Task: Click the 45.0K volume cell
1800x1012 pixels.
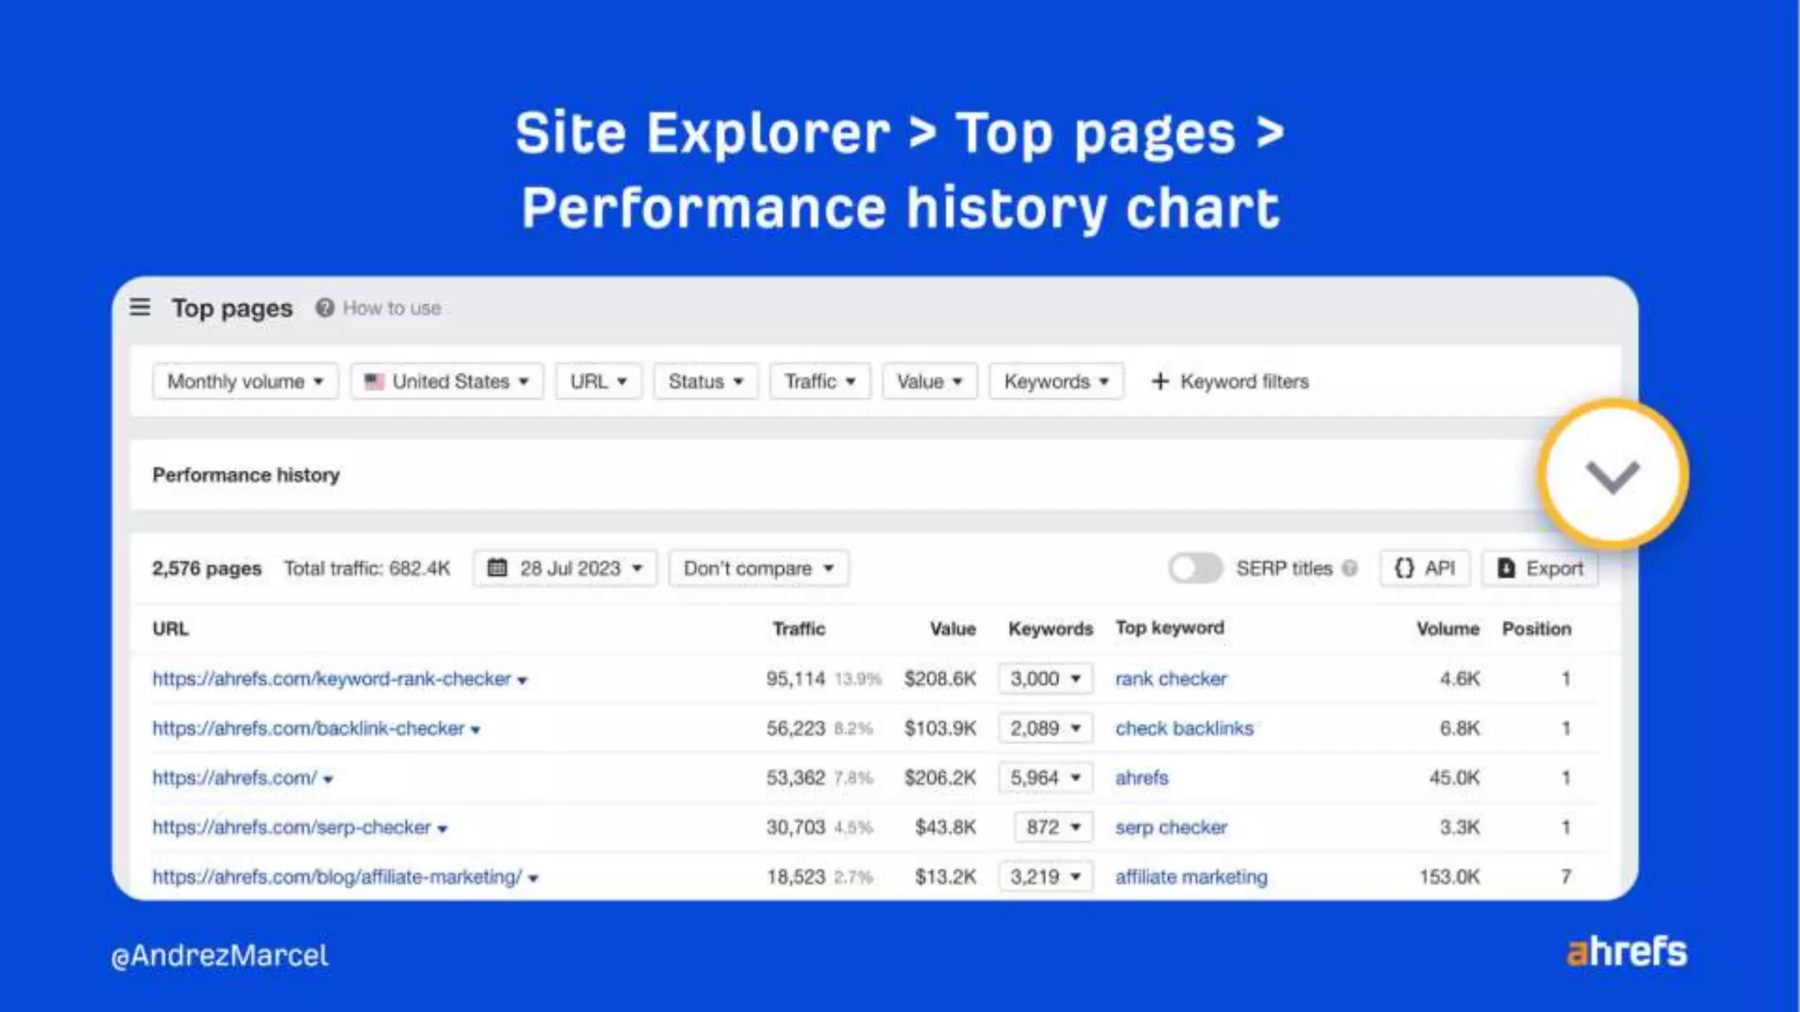Action: click(x=1455, y=777)
